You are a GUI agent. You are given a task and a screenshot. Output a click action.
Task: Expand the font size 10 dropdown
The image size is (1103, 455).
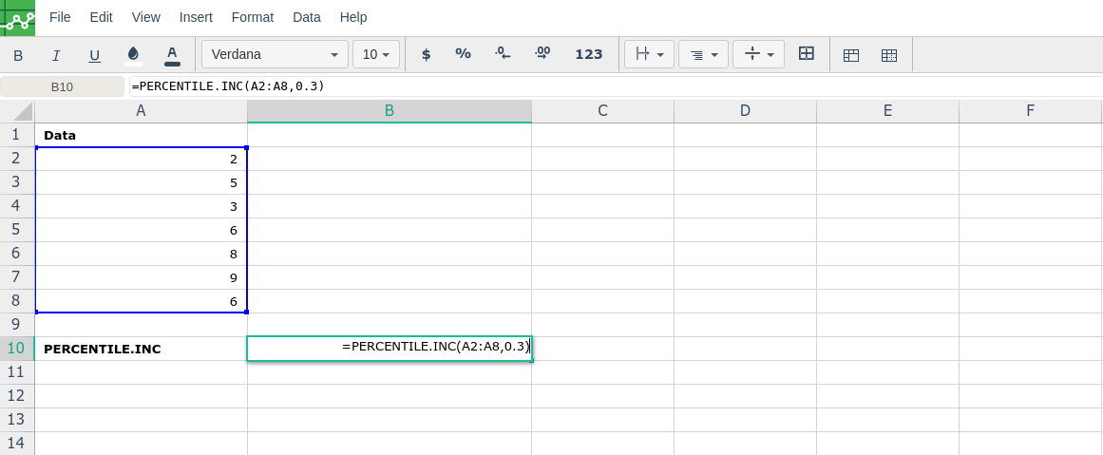[375, 54]
